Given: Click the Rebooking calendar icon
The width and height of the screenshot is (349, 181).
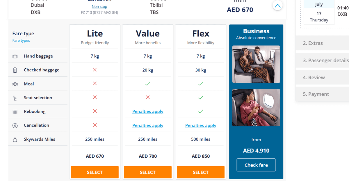Looking at the screenshot, I should (x=15, y=112).
